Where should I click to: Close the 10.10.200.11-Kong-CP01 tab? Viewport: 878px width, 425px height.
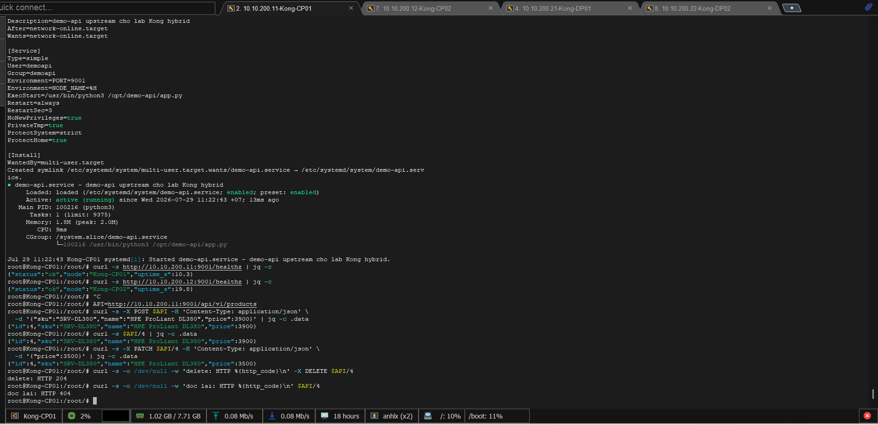[x=351, y=8]
